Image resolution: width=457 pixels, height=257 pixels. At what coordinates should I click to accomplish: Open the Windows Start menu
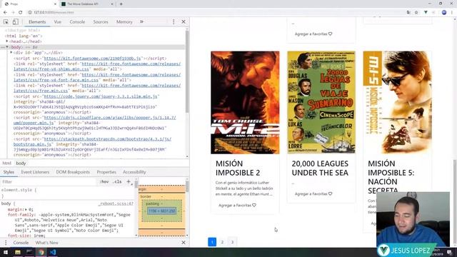[x=6, y=252]
